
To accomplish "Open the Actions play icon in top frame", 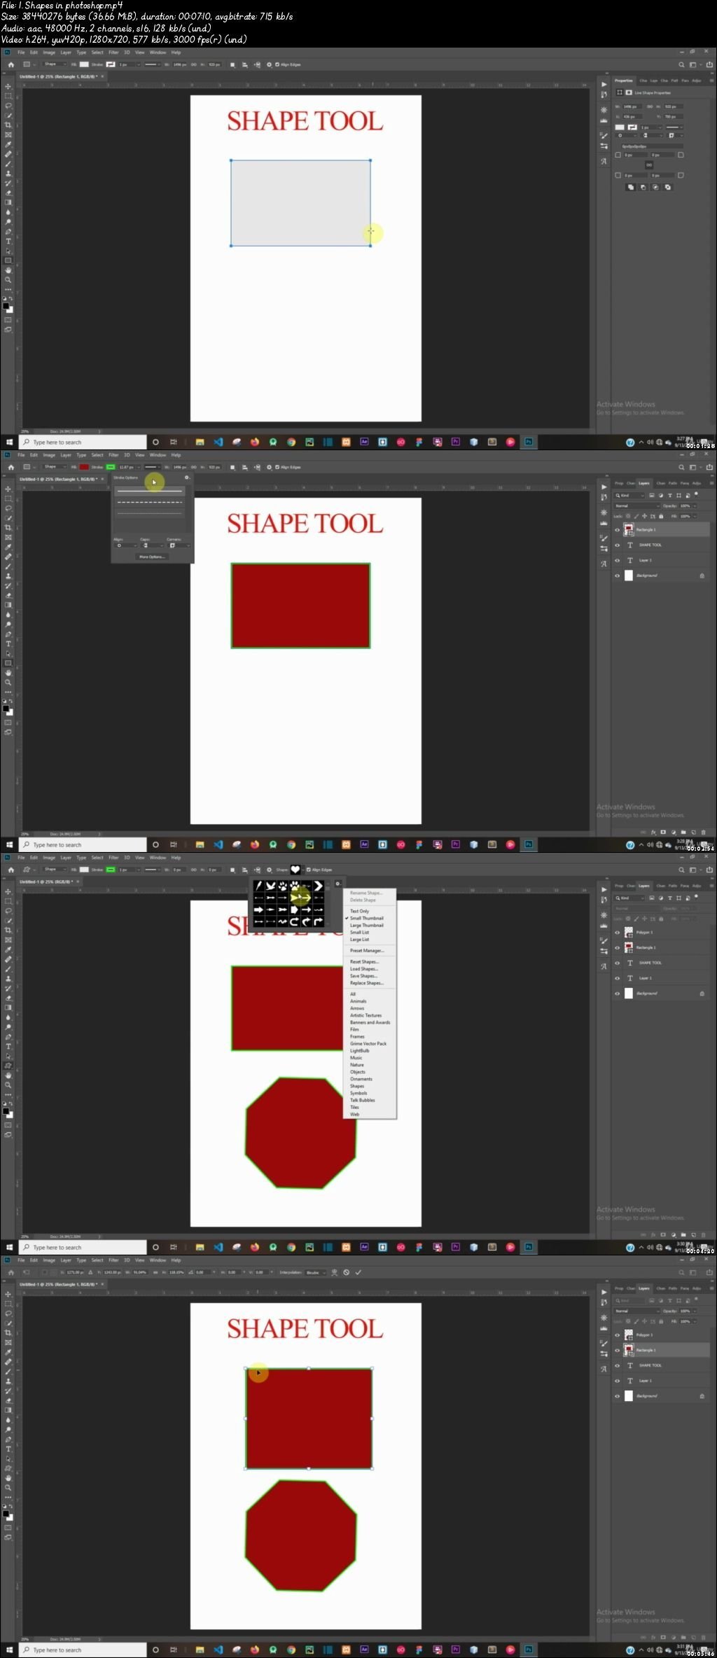I will tap(604, 84).
